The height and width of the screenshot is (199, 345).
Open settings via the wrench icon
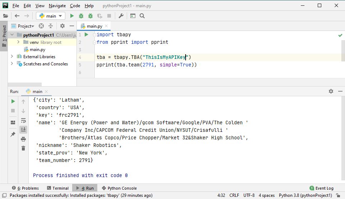click(121, 16)
